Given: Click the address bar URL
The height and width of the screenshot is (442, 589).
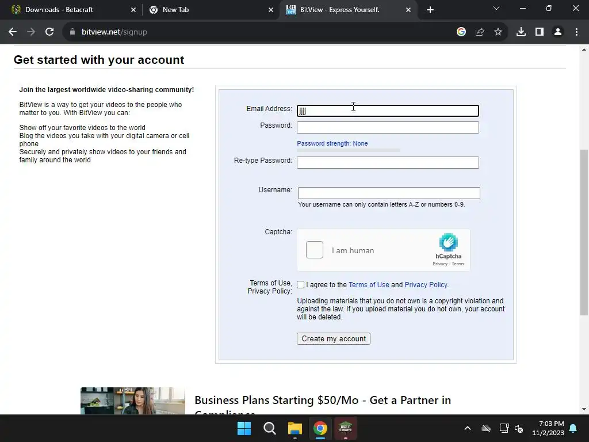Looking at the screenshot, I should (114, 32).
